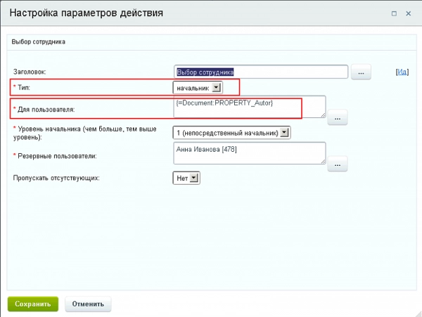Open user picker beside Резервные пользователи field
Screen dimensions: 422x317
point(338,164)
